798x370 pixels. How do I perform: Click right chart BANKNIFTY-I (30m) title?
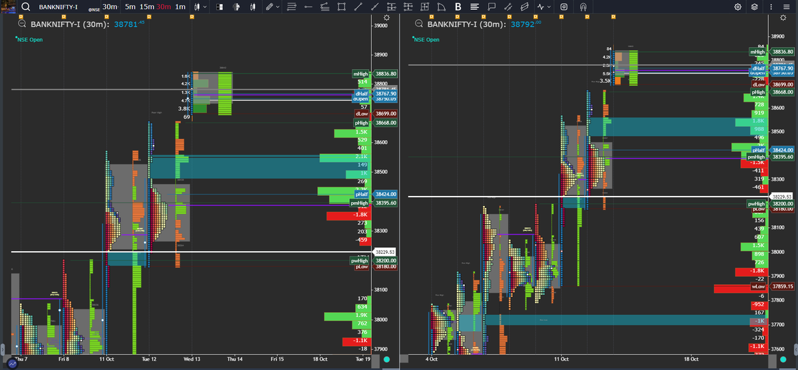(x=465, y=24)
